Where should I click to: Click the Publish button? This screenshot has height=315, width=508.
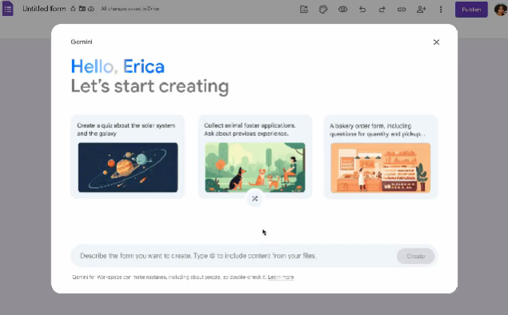pos(471,10)
